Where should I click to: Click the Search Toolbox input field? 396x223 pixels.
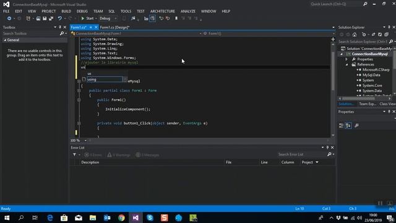click(x=31, y=33)
